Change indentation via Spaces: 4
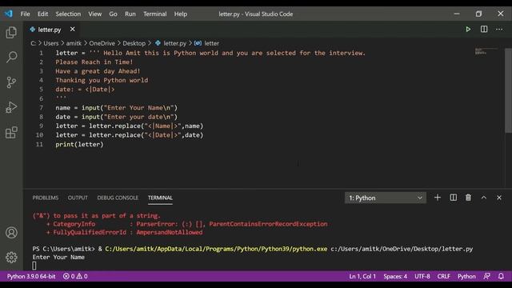 395,276
